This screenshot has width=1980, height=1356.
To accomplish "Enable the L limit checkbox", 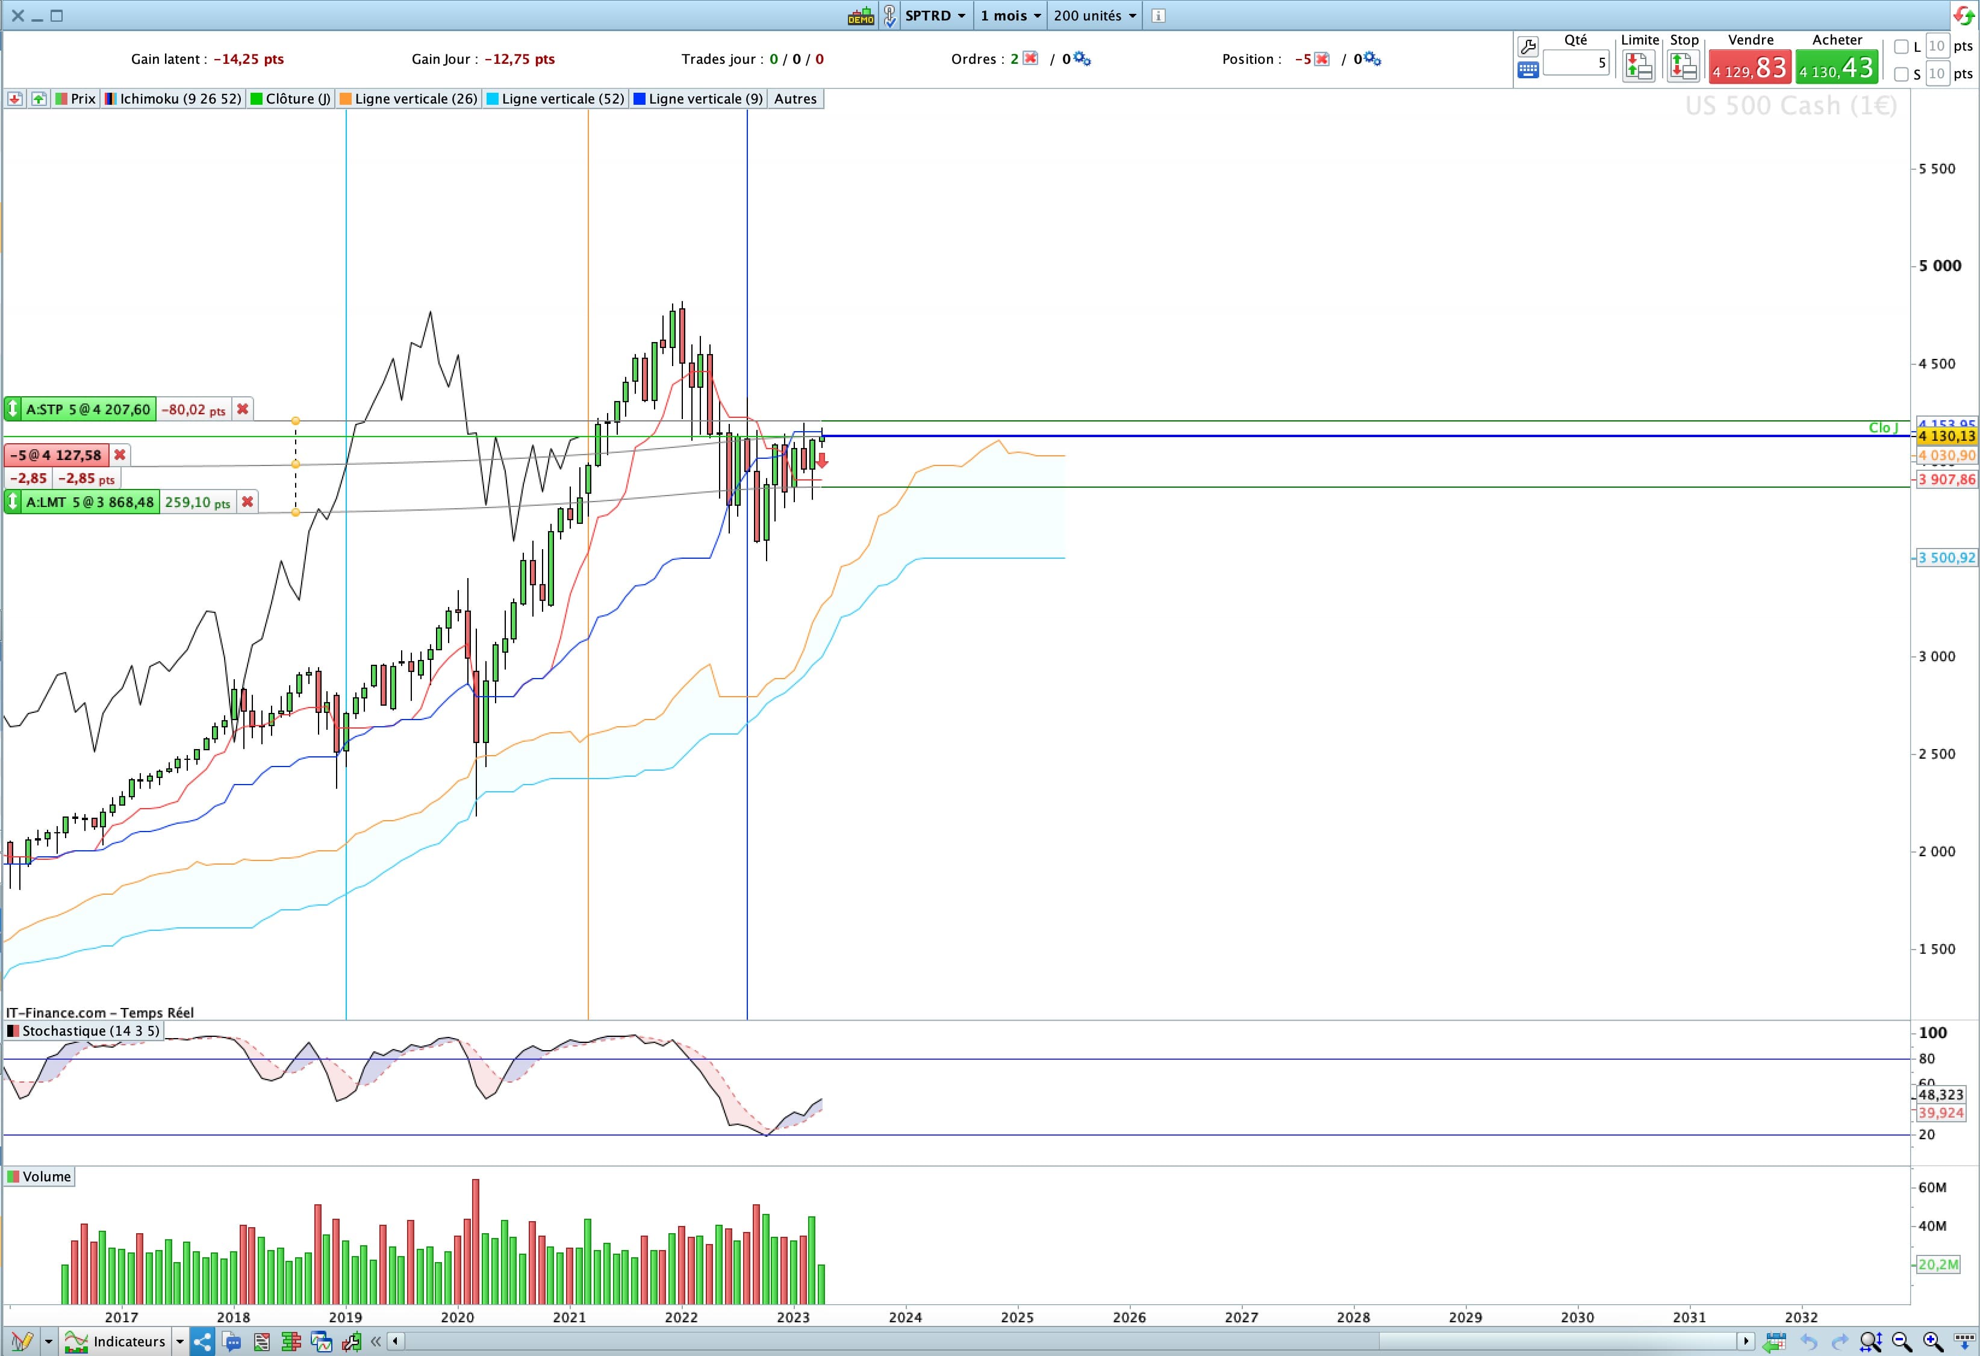I will 1901,47.
